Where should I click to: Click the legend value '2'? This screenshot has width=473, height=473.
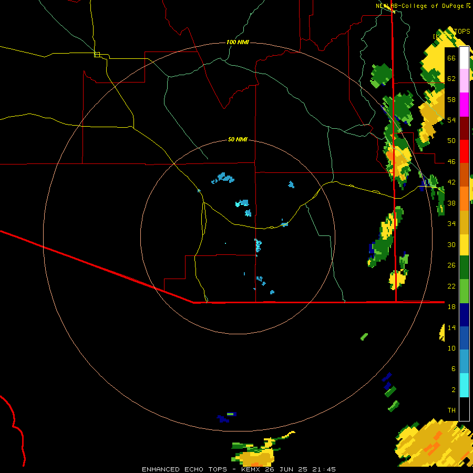point(454,390)
